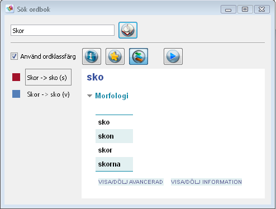Toggle 'Använd ordklassfärg' checkbox
The image size is (276, 209).
click(x=14, y=56)
